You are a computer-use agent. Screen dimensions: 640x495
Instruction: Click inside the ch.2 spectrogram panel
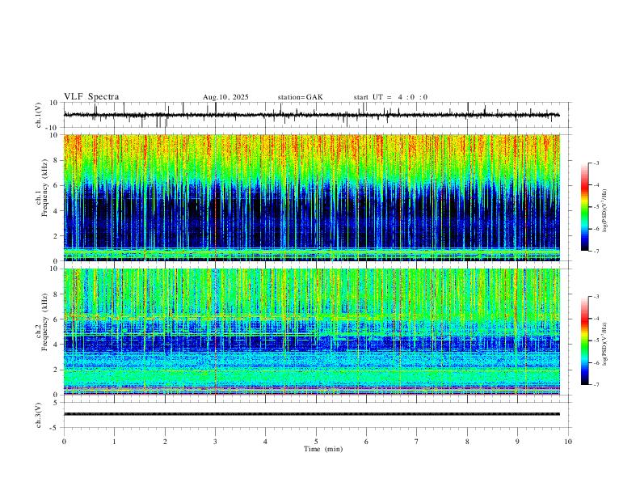(312, 332)
